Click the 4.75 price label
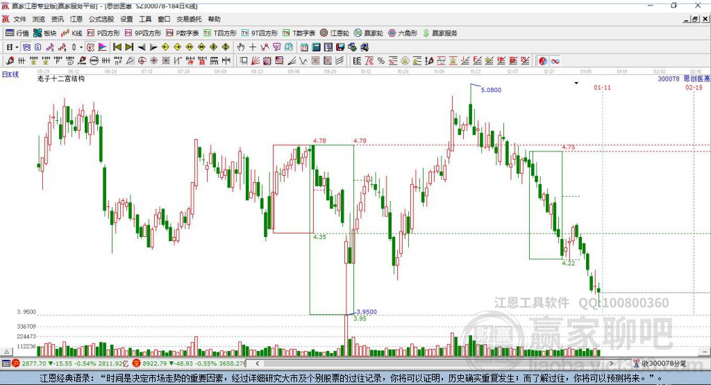The height and width of the screenshot is (385, 711). click(568, 147)
